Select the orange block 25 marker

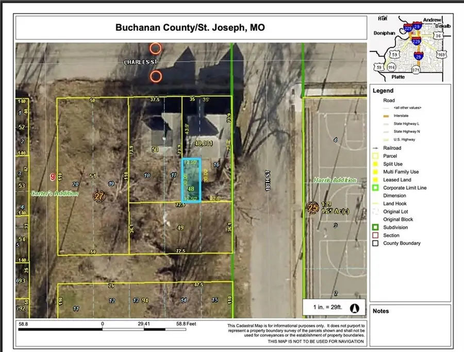[x=312, y=209]
